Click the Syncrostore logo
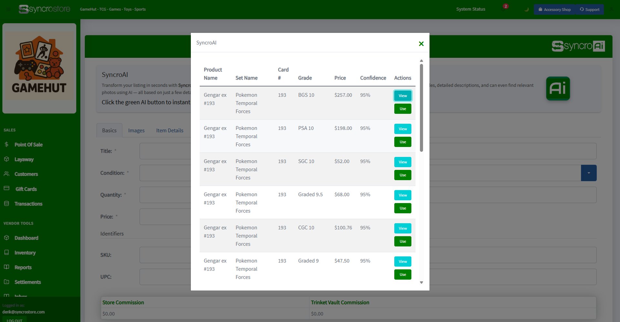Viewport: 620px width, 322px height. coord(44,9)
